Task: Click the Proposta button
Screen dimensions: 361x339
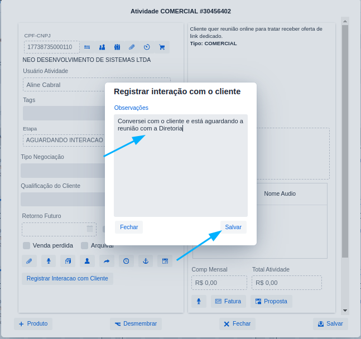Action: 271,302
